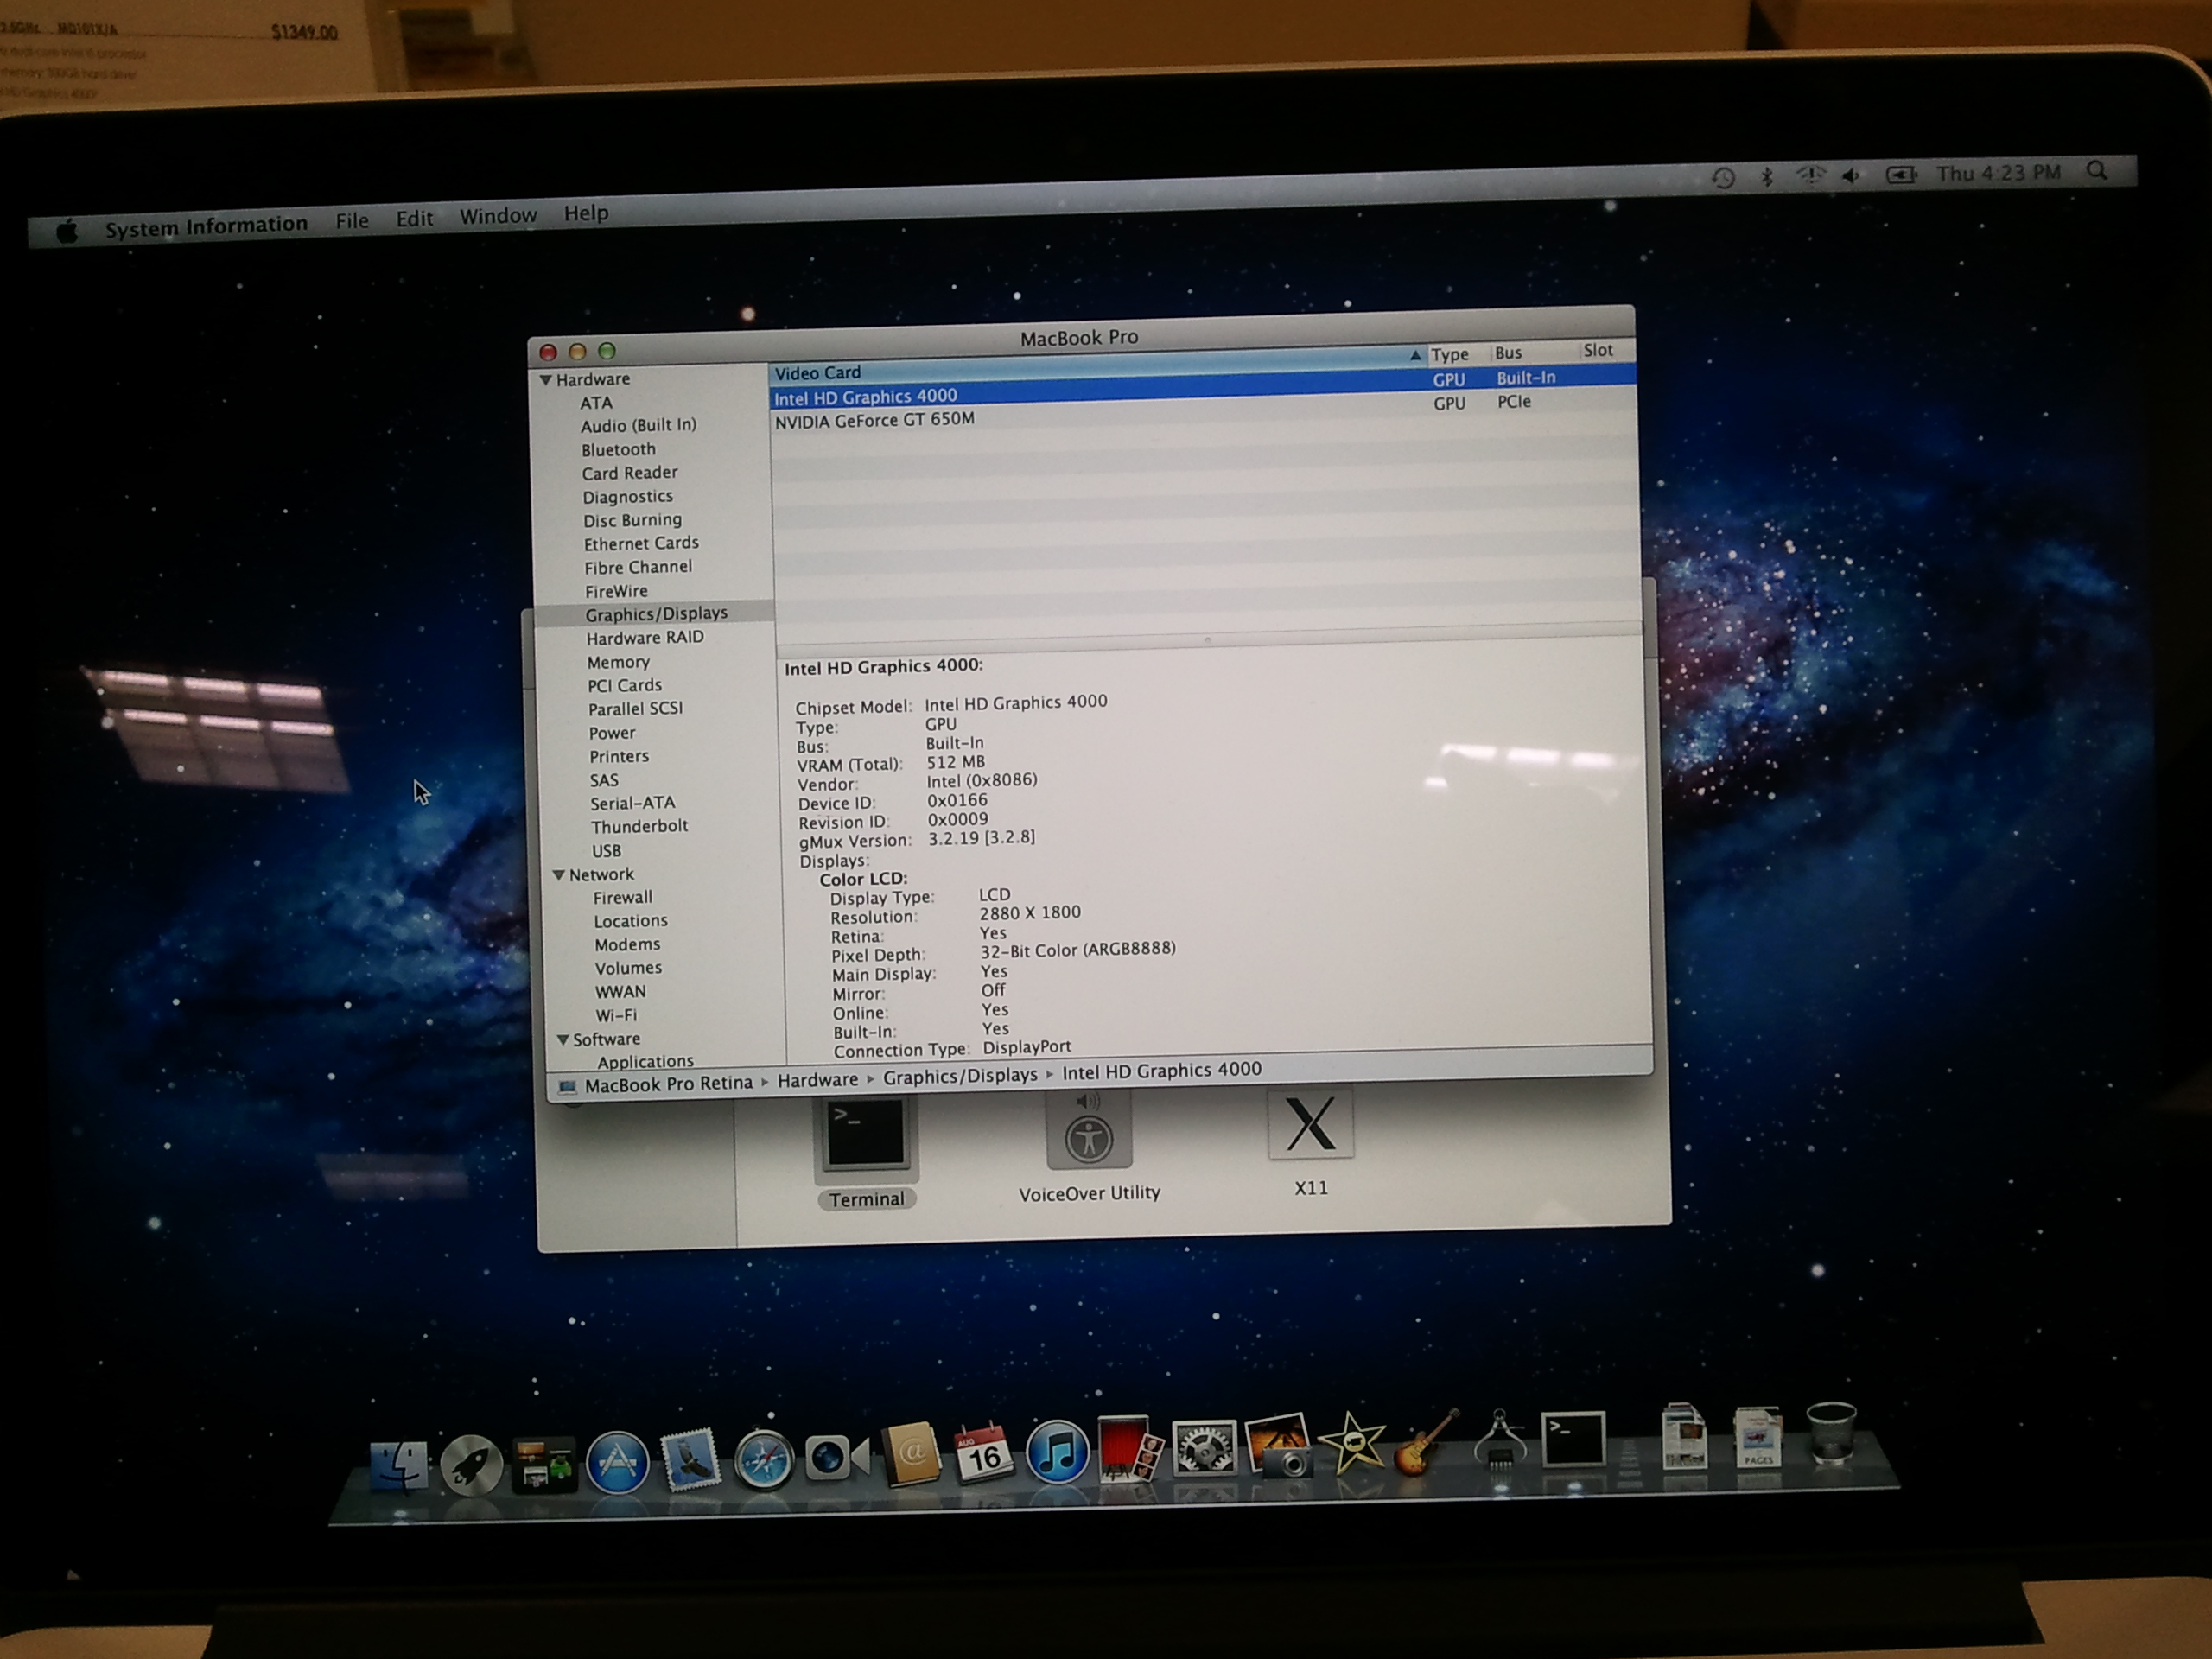Screen dimensions: 2212x1659
Task: Click the Wi-Fi status icon in menu bar
Action: click(x=1810, y=176)
